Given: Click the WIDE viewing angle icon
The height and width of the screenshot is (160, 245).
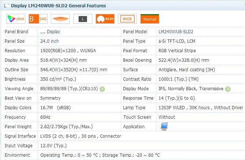Looking at the screenshot, I should [127, 19].
